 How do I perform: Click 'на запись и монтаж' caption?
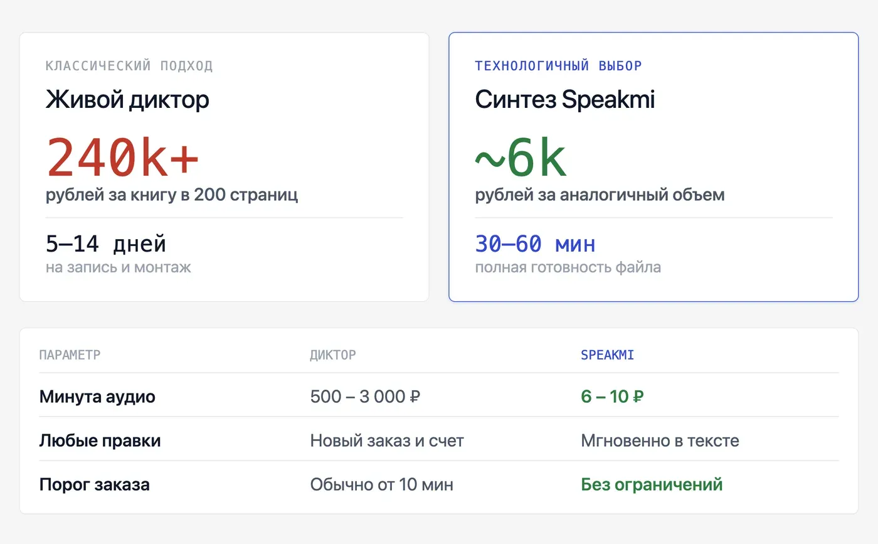(x=119, y=268)
